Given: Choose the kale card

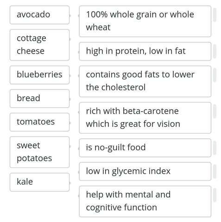Looking at the screenshot, I should [39, 182].
